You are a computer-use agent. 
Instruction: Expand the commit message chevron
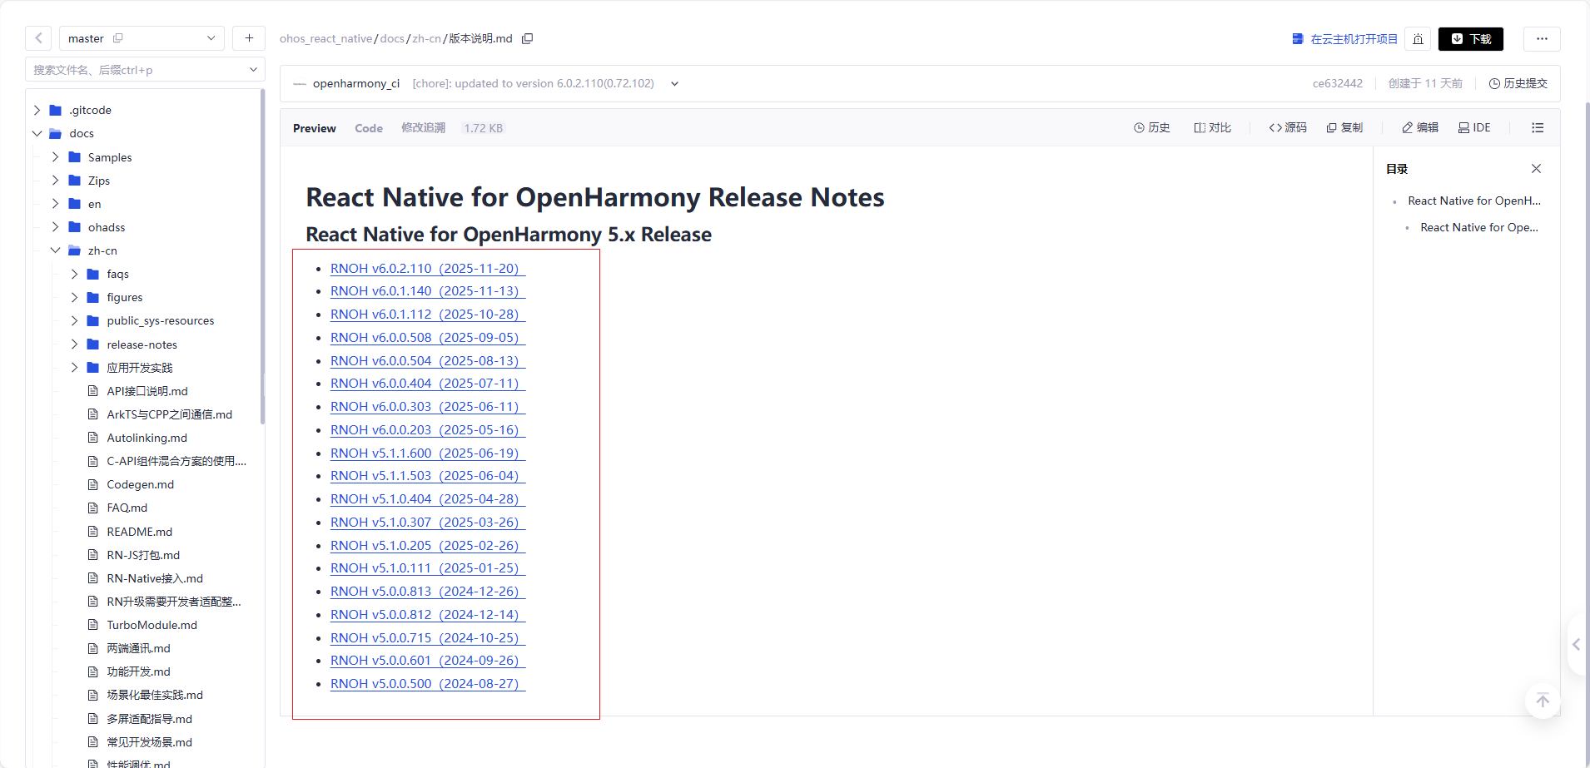click(x=674, y=83)
